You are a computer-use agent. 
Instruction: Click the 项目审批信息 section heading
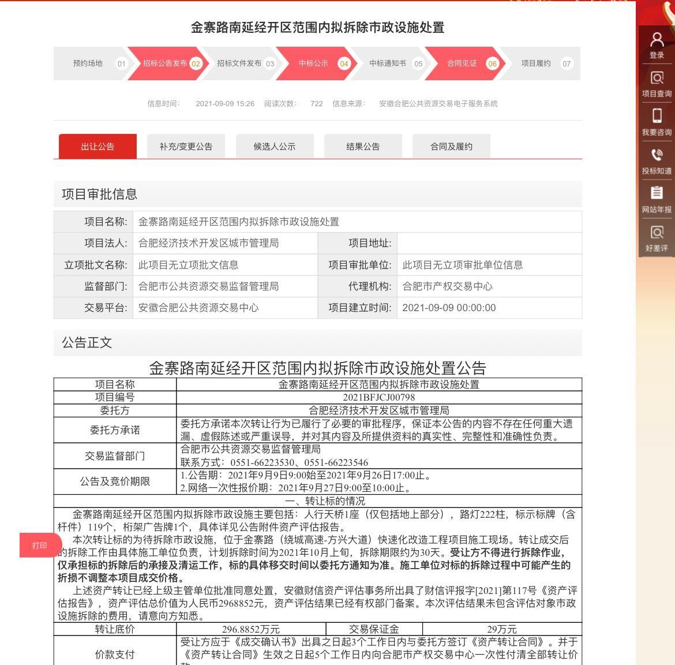(99, 194)
